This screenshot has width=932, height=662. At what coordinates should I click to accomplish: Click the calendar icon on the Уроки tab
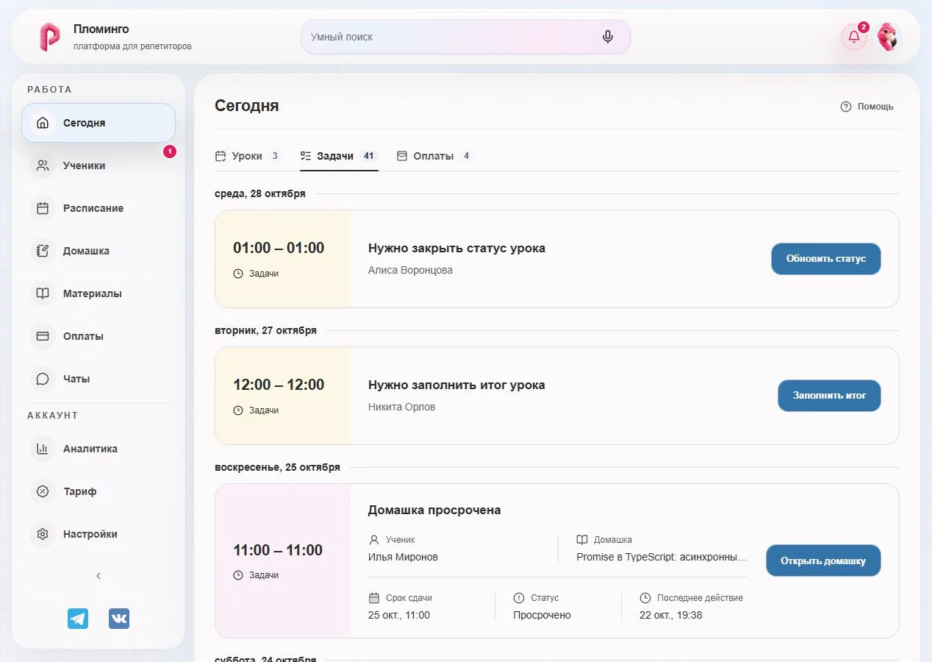pos(221,156)
